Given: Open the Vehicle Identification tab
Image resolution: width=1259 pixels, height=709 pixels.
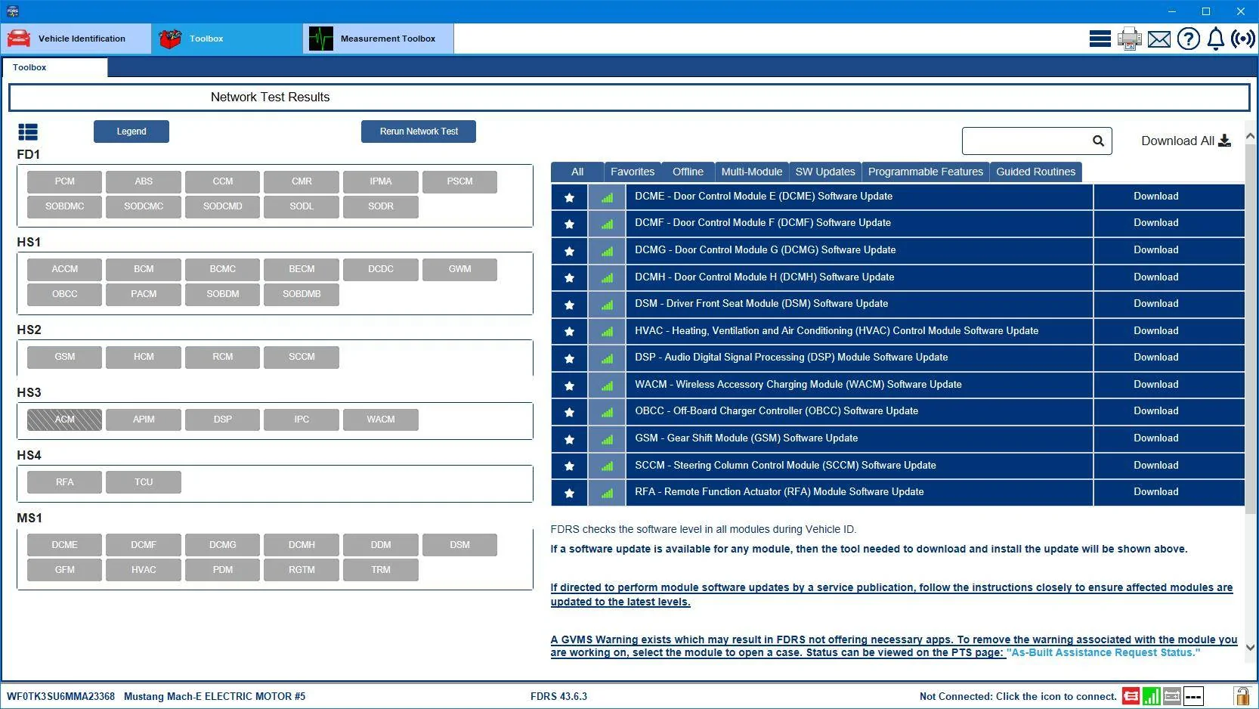Looking at the screenshot, I should [76, 39].
